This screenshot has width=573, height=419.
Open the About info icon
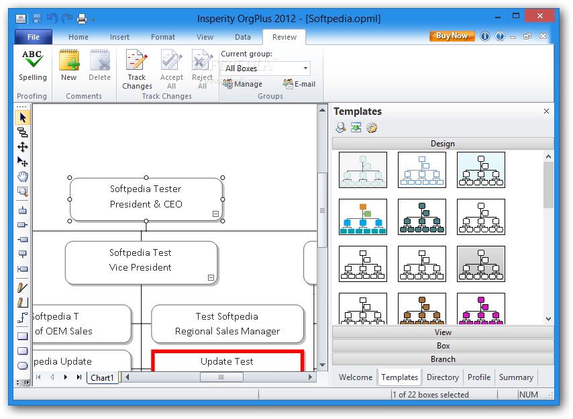coord(485,36)
